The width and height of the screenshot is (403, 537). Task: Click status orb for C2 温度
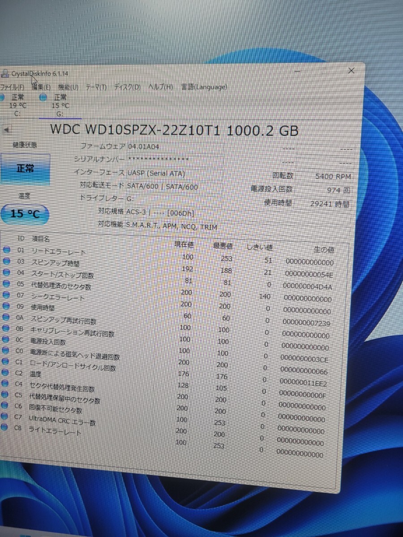[x=5, y=372]
